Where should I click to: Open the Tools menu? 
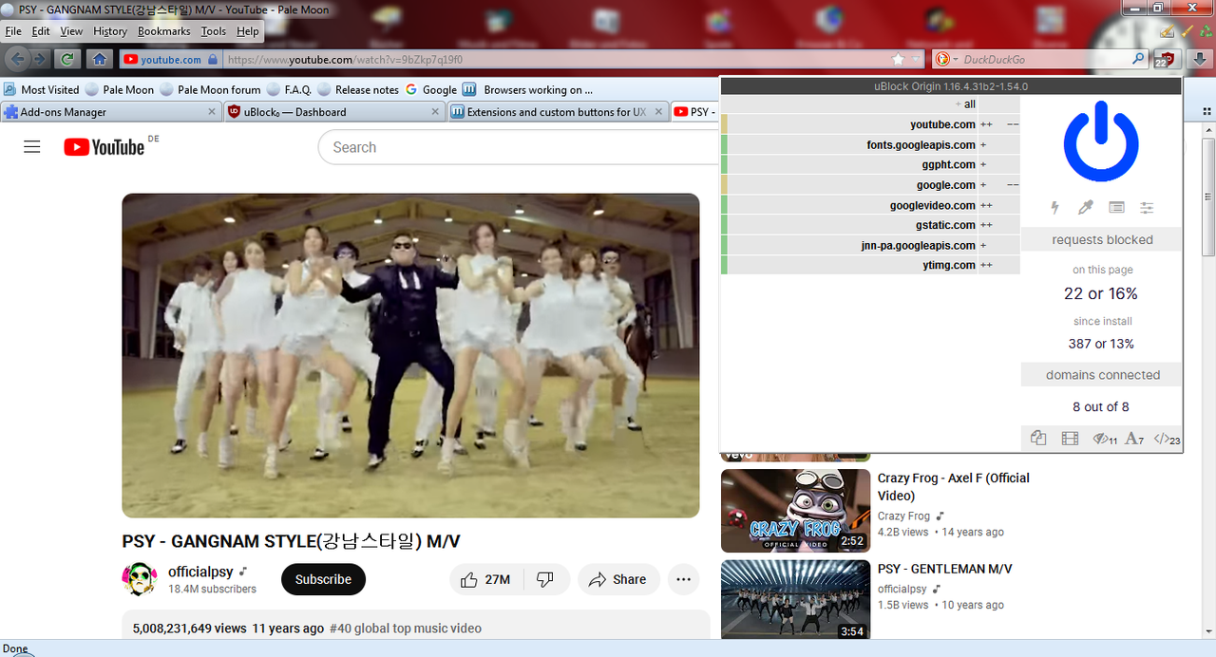tap(214, 31)
